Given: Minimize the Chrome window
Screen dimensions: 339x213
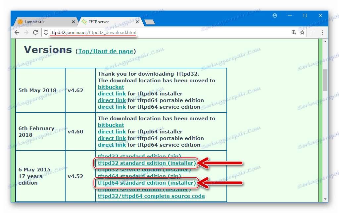Looking at the screenshot, I should click(x=290, y=16).
